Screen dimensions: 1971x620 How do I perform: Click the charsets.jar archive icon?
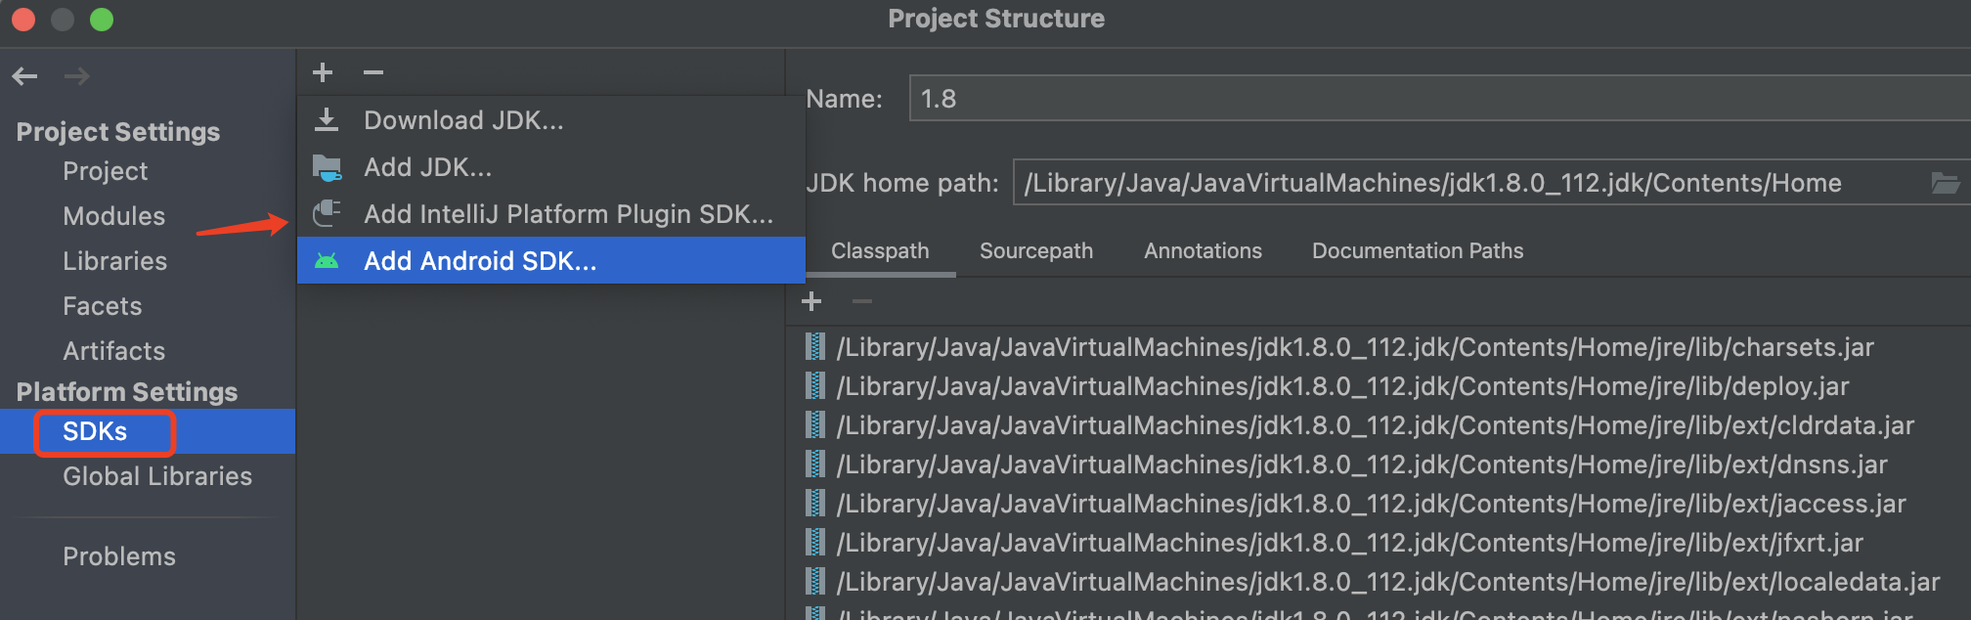click(x=814, y=347)
